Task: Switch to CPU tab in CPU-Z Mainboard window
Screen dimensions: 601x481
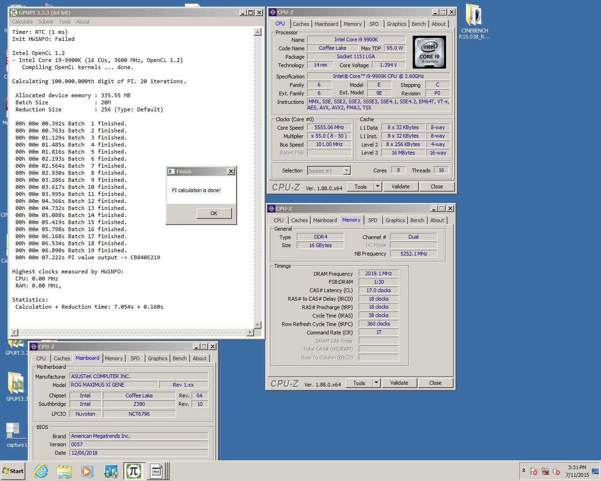Action: [41, 358]
